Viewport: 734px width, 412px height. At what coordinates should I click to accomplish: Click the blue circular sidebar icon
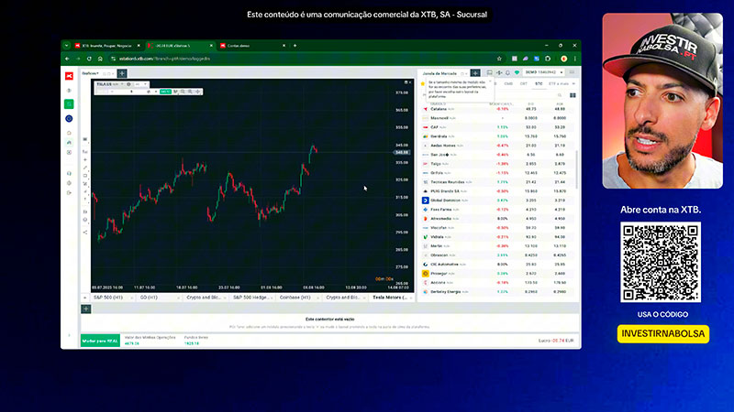(69, 119)
